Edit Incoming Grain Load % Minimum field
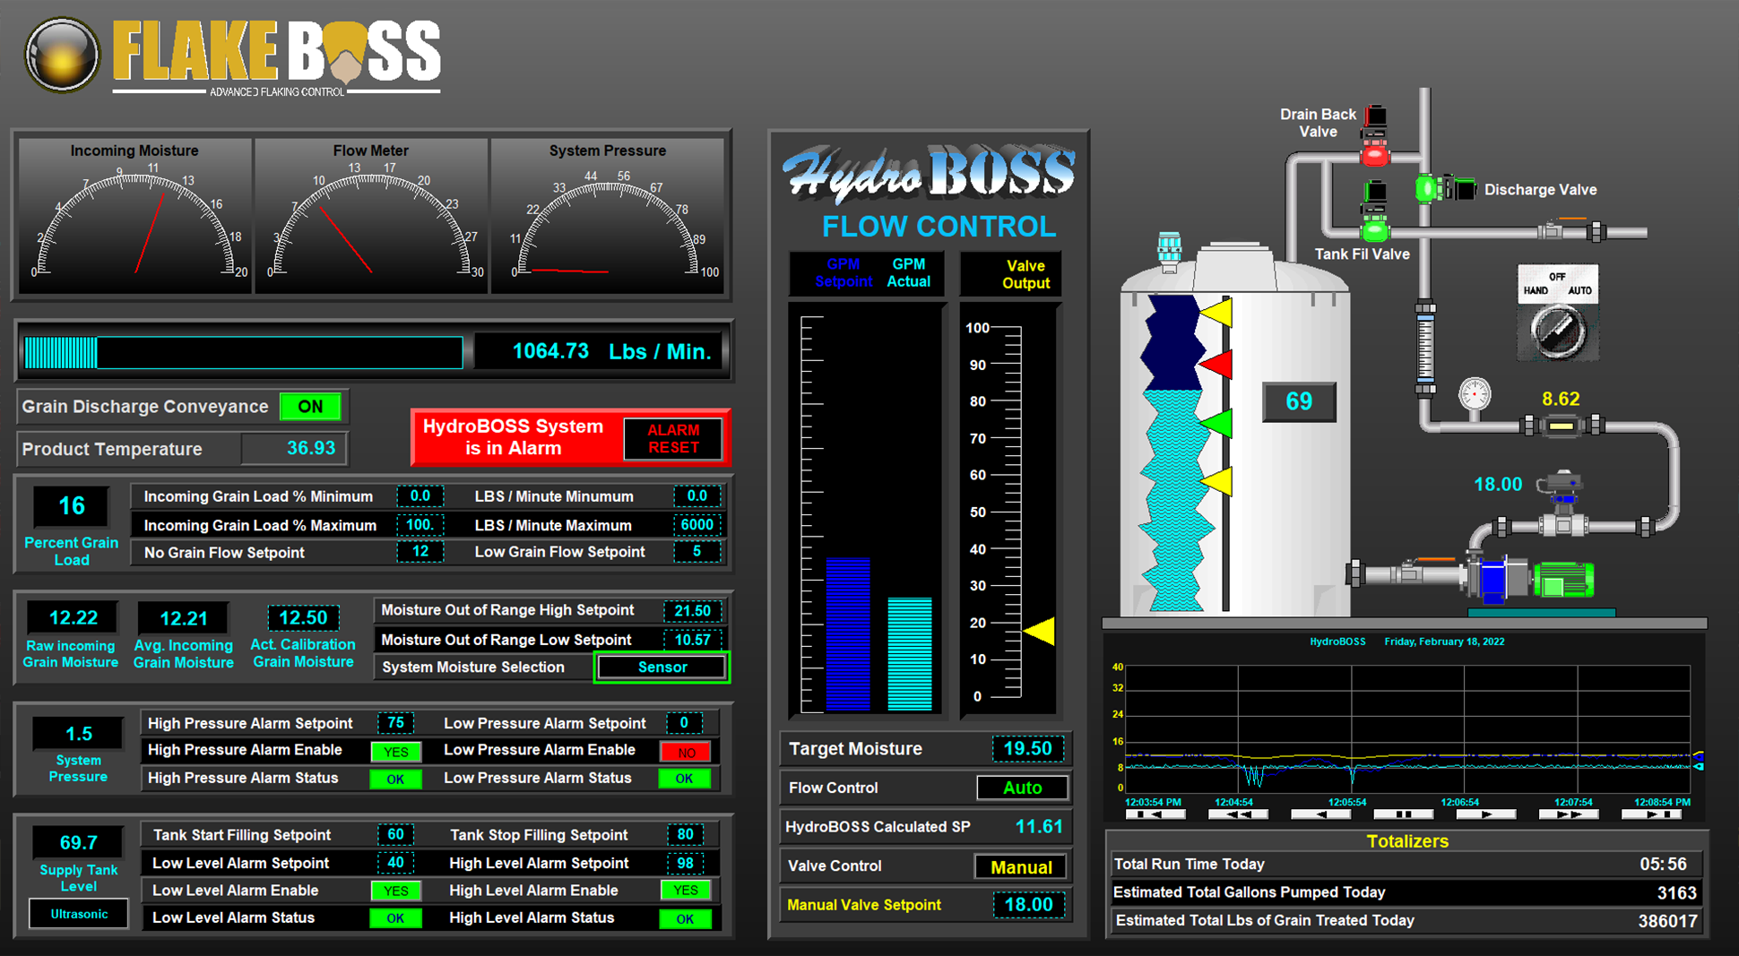The width and height of the screenshot is (1739, 956). 420,496
